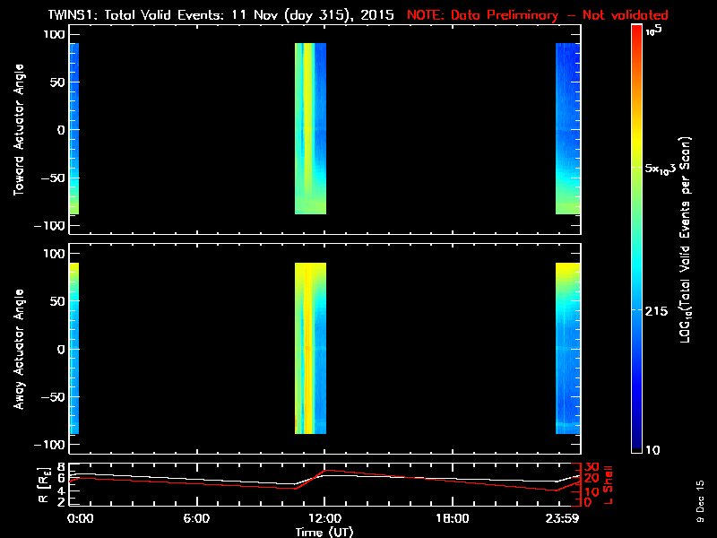Image resolution: width=717 pixels, height=538 pixels.
Task: Click the 215 color bar label
Action: (659, 309)
